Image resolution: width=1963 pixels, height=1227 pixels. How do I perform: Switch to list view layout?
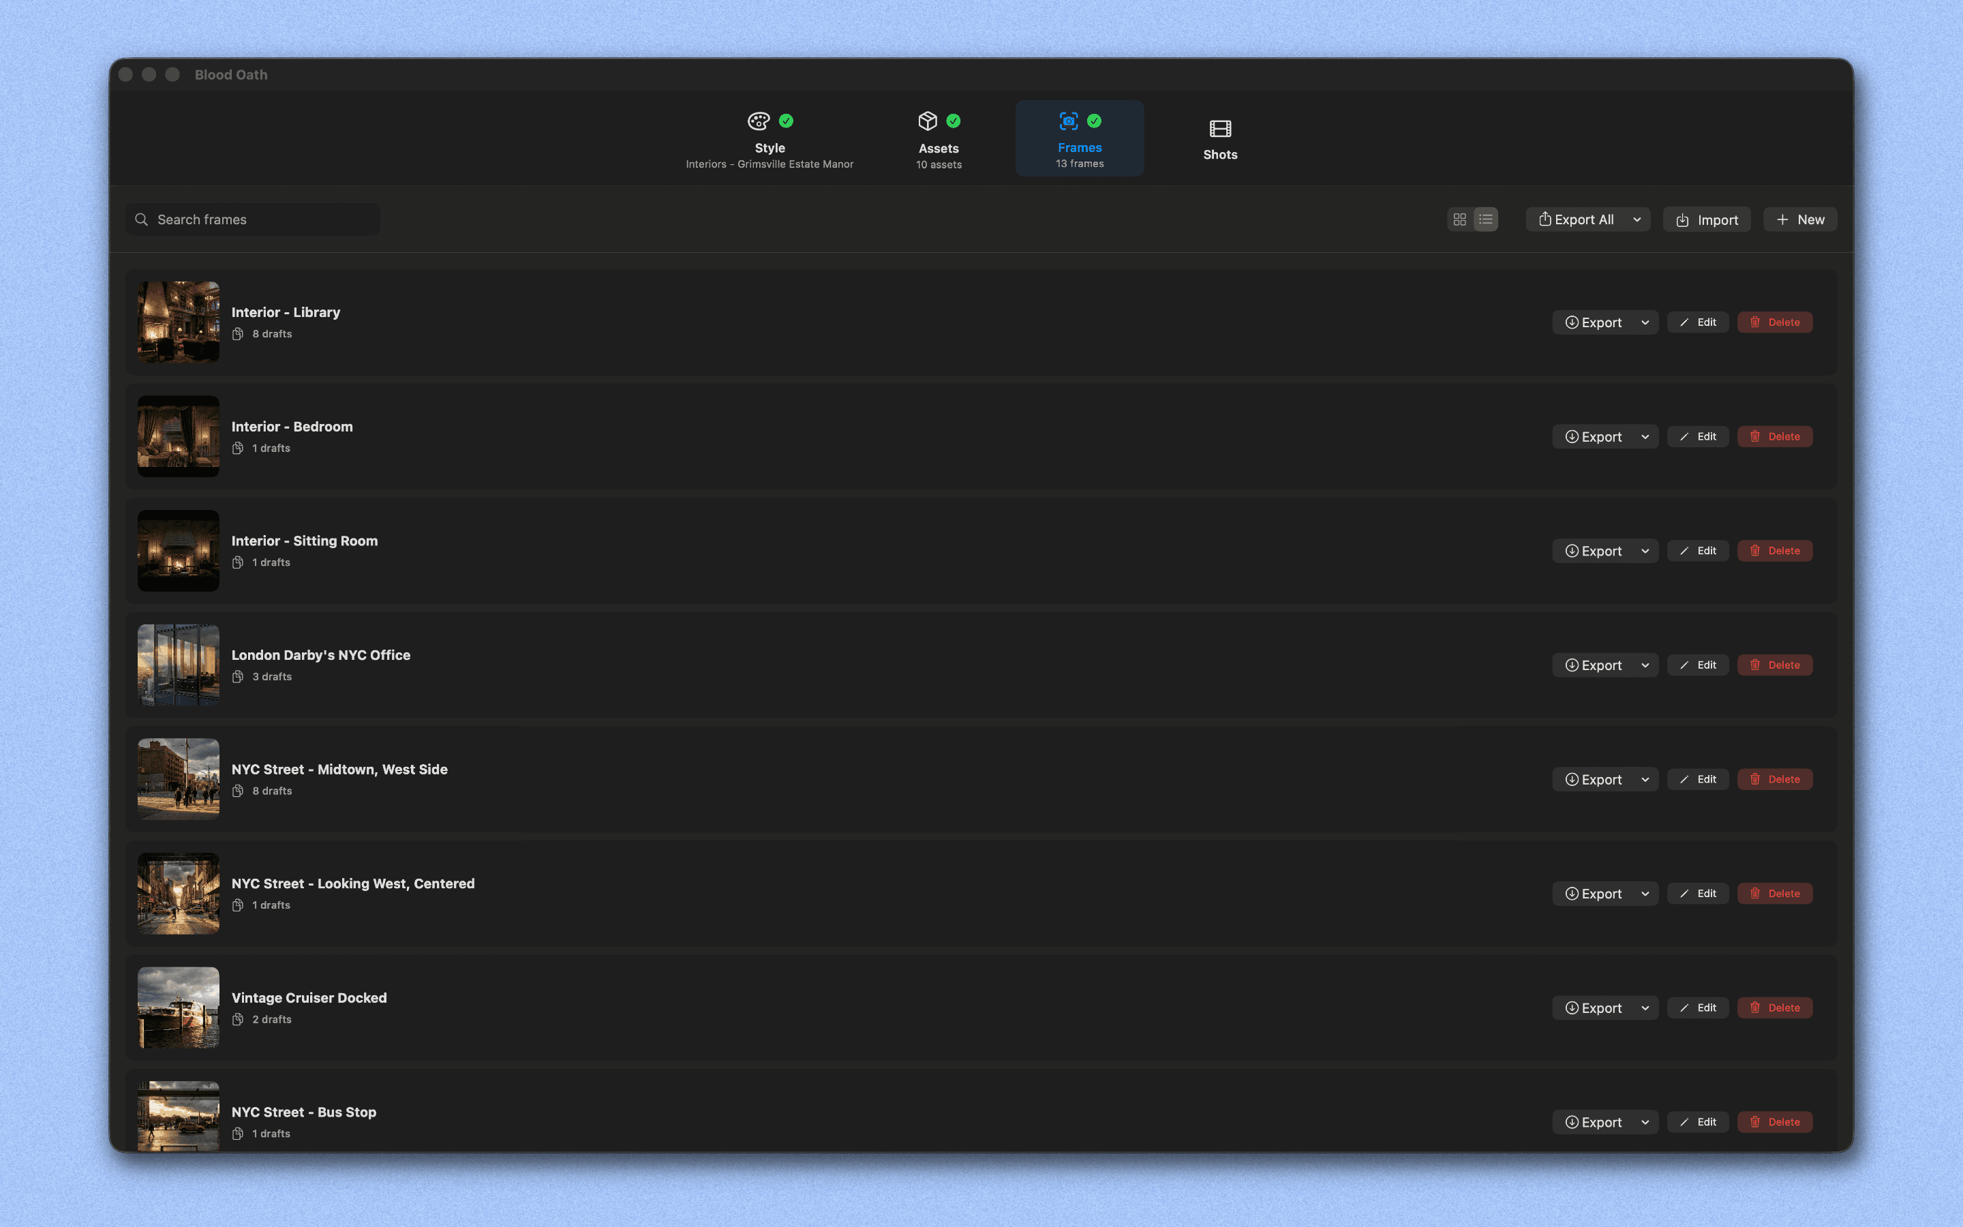point(1486,219)
